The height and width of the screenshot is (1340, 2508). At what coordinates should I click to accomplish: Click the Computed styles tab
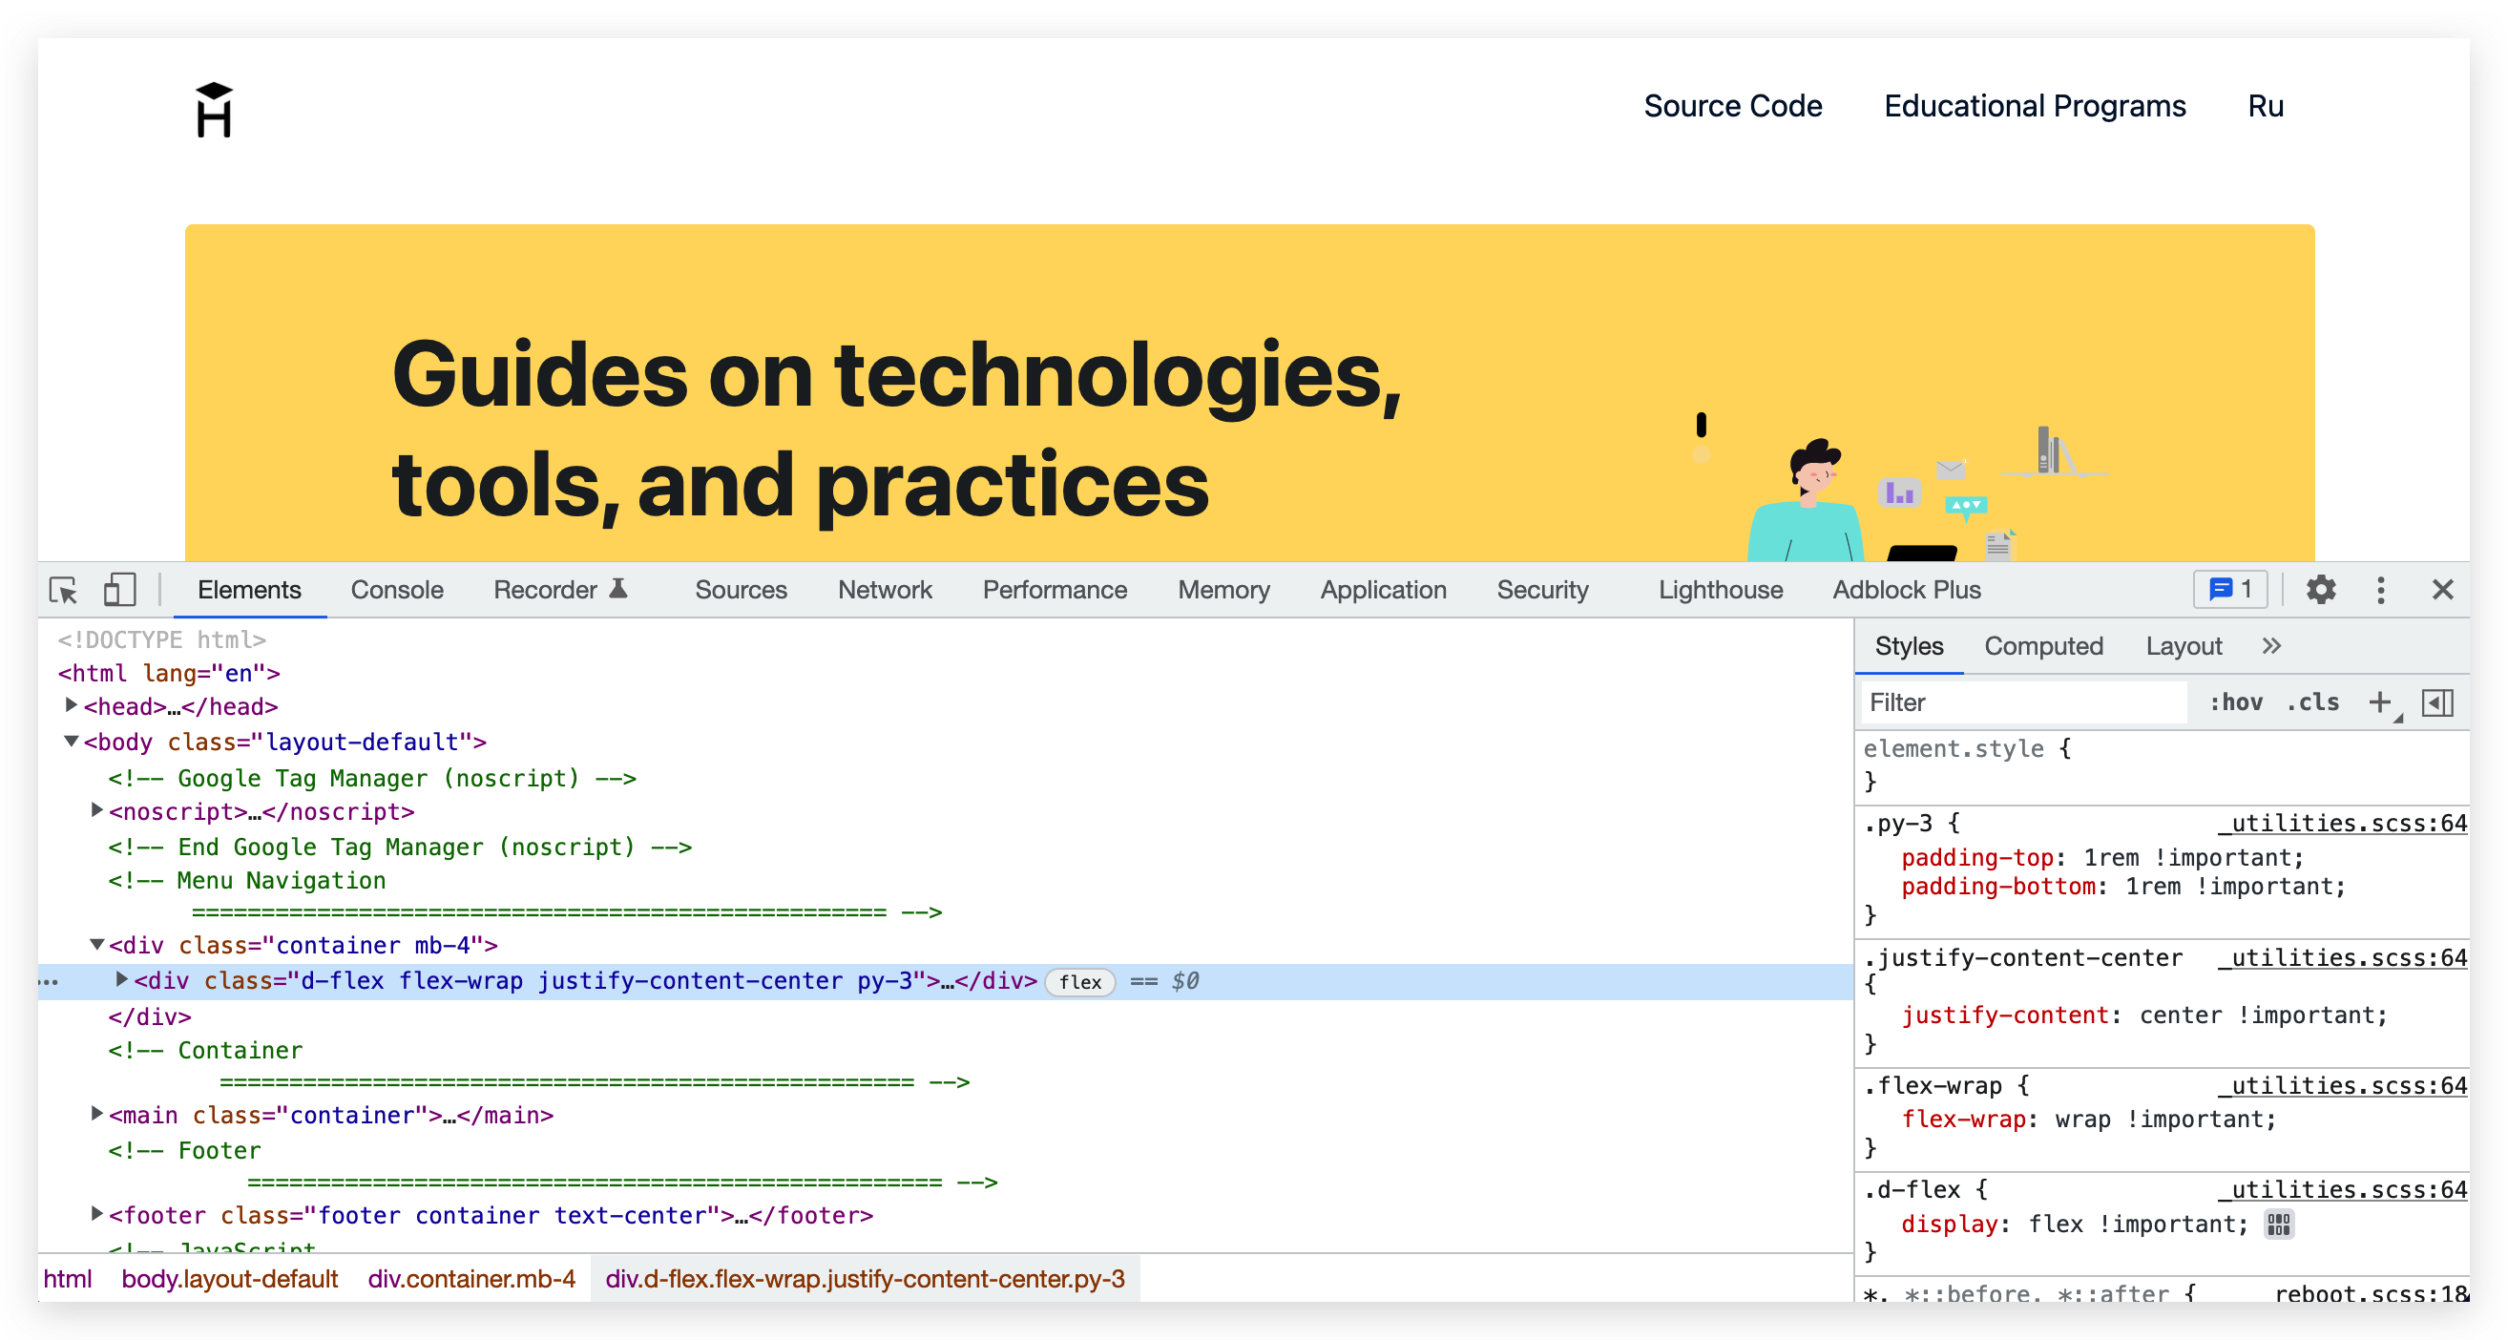click(x=2043, y=647)
